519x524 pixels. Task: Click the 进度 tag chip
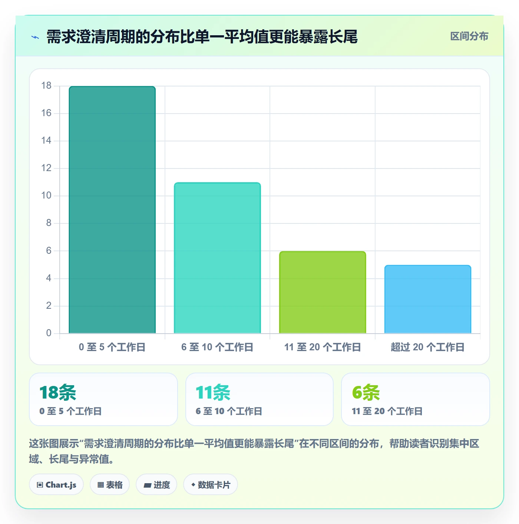156,485
